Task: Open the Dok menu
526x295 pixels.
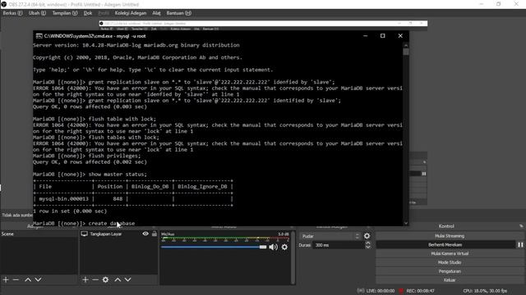Action: point(88,13)
